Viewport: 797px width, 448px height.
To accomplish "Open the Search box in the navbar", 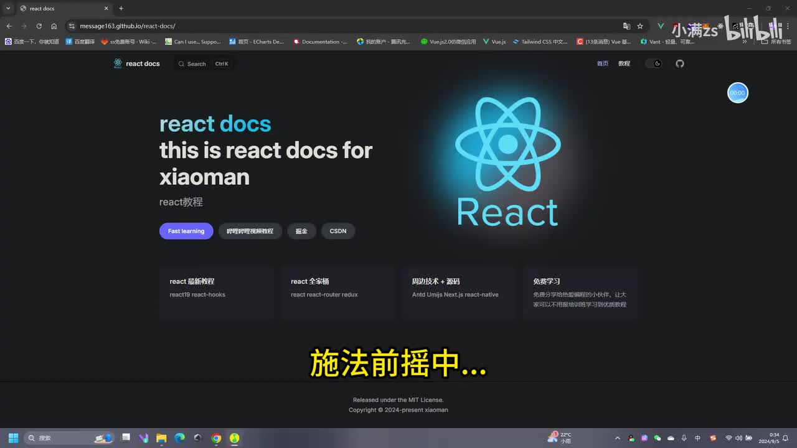I will [x=204, y=63].
